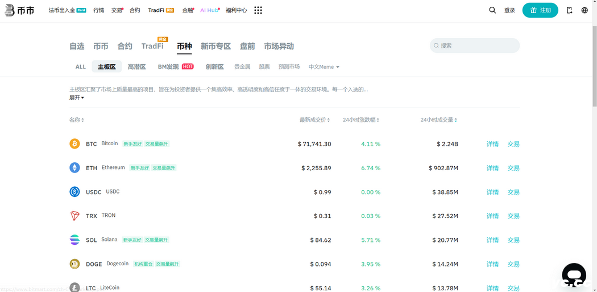Sort by 最新成交价 column
Screen dimensions: 597x292
coord(314,120)
